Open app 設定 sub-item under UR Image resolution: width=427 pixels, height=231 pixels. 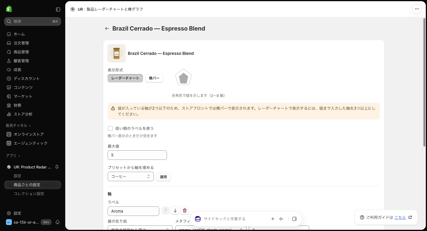[33, 176]
